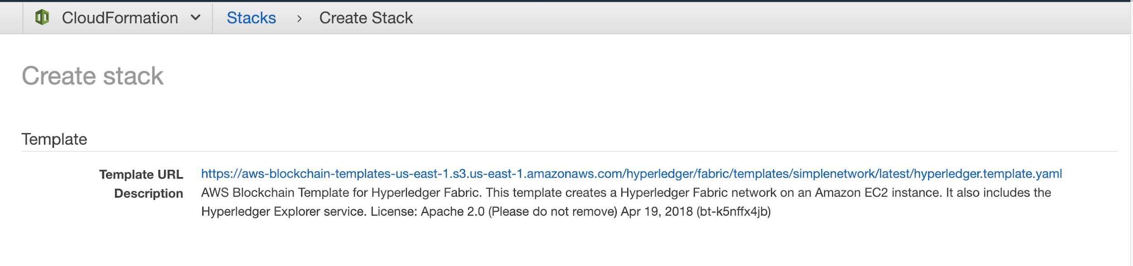The image size is (1133, 266).
Task: Click the Create stack page heading
Action: pos(92,76)
